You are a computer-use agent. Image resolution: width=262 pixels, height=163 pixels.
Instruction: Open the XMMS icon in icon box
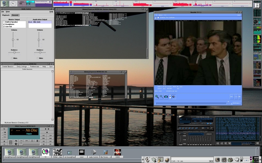[117, 152]
